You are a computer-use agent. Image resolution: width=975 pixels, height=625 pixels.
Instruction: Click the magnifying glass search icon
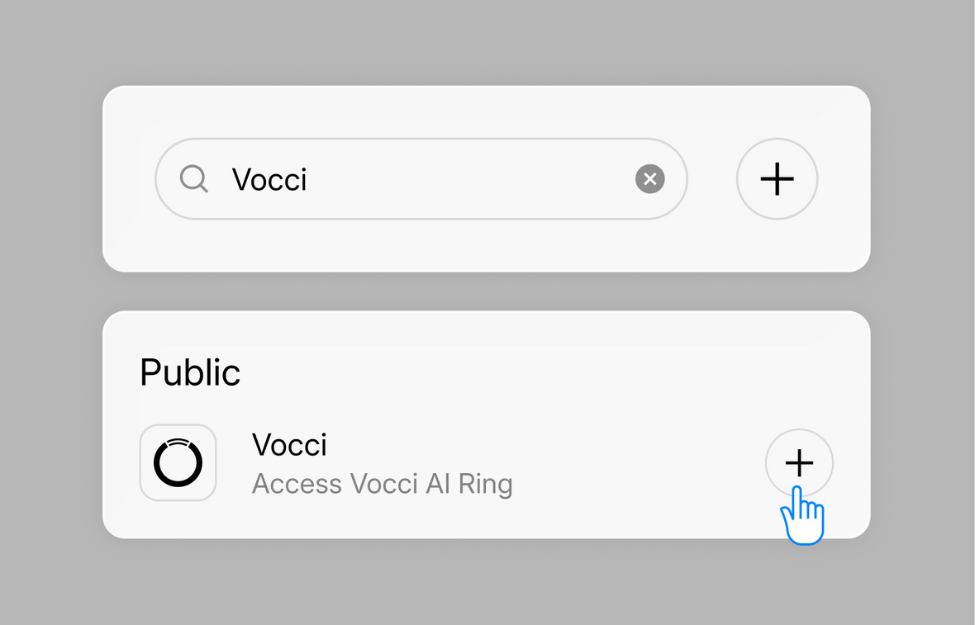click(x=193, y=179)
